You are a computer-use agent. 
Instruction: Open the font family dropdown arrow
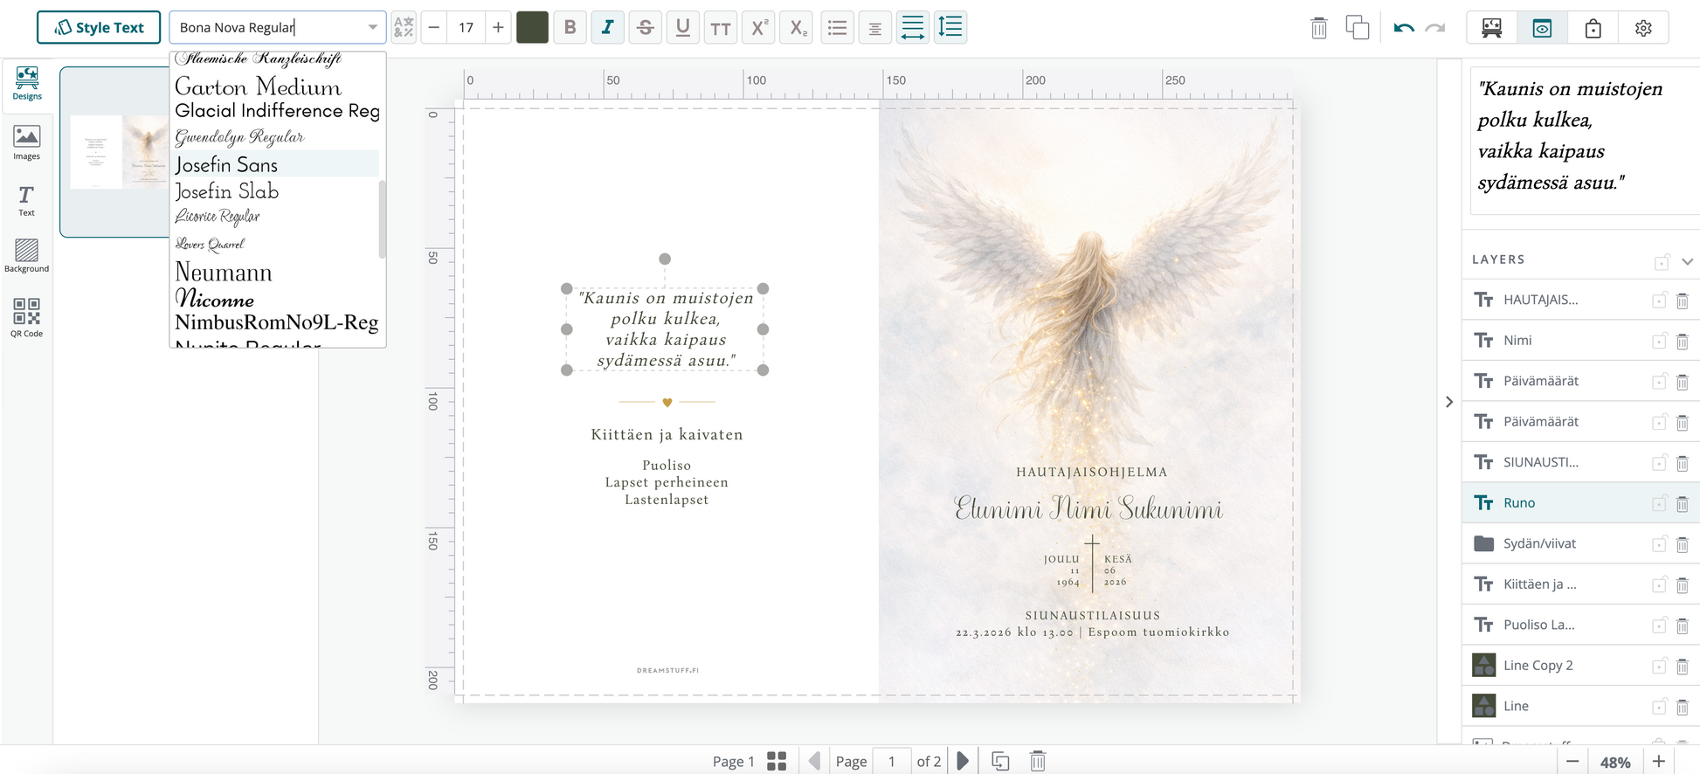click(373, 27)
